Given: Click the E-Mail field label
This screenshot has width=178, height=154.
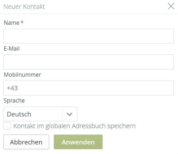Looking at the screenshot, I should (12, 49).
